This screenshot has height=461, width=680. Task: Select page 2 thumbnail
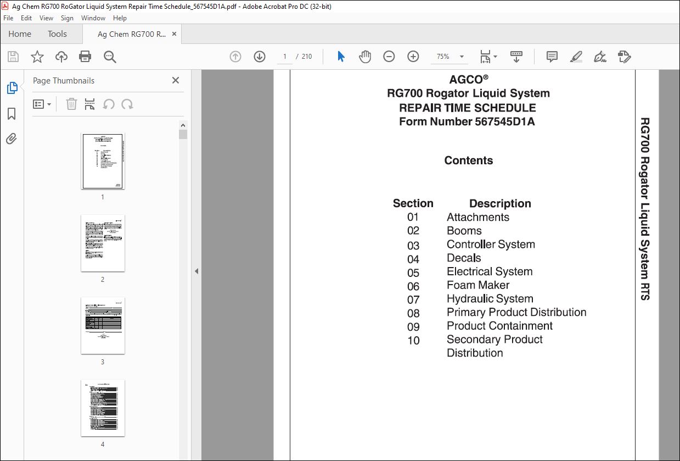point(103,243)
